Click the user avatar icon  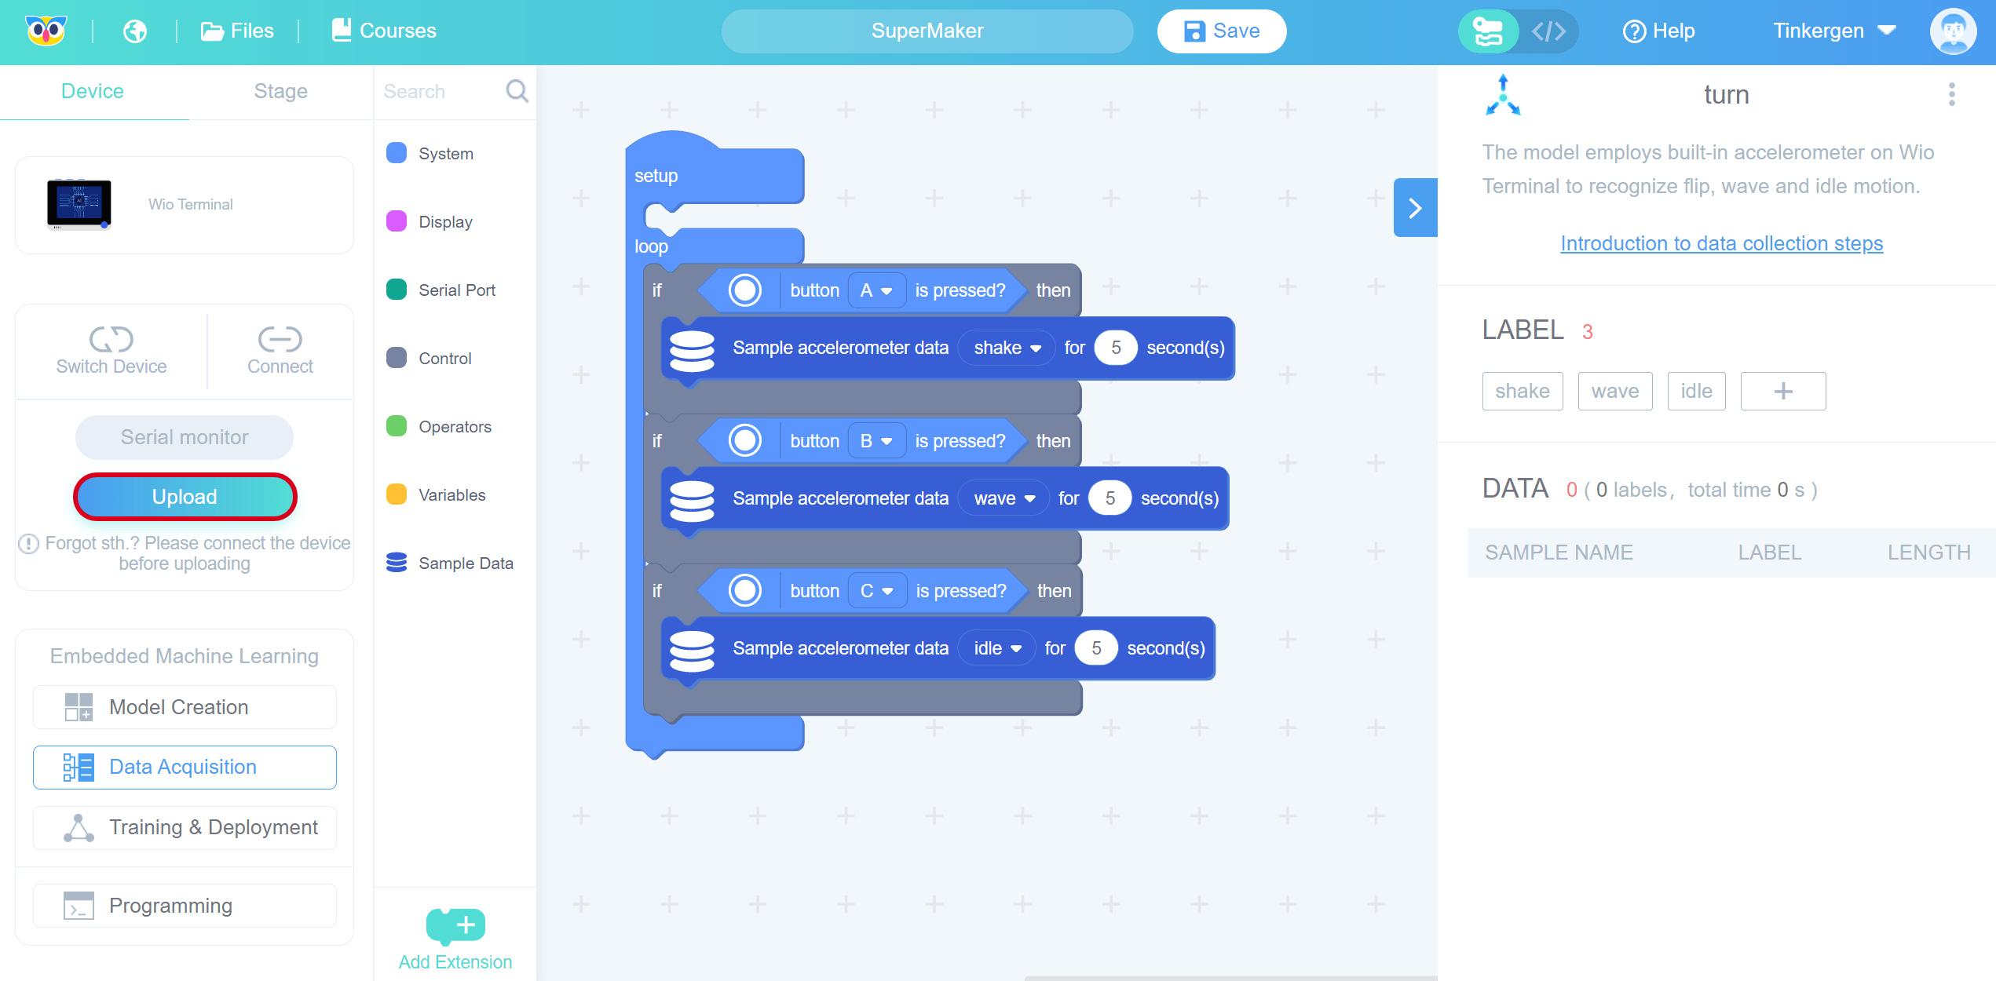point(1952,31)
